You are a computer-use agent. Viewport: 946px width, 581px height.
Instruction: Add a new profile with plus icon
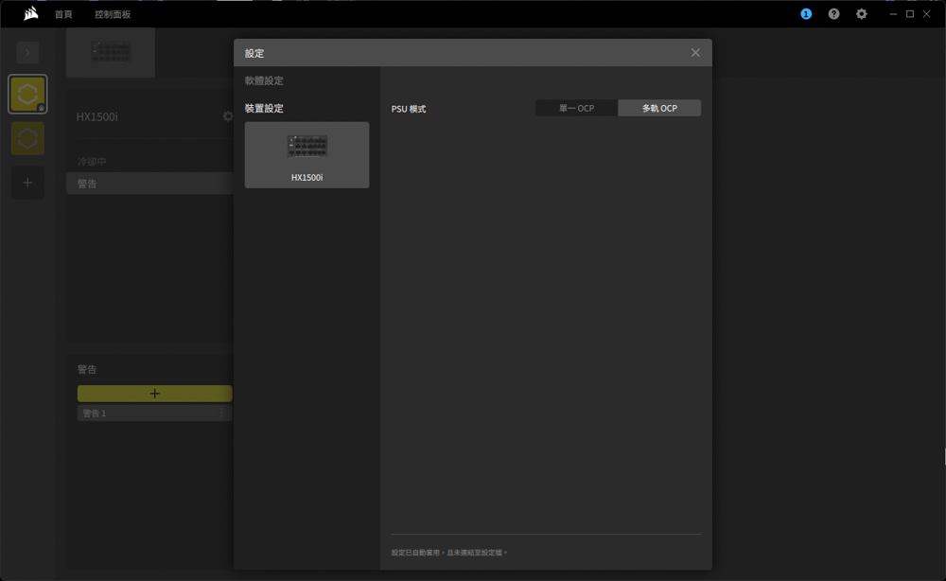(x=27, y=183)
